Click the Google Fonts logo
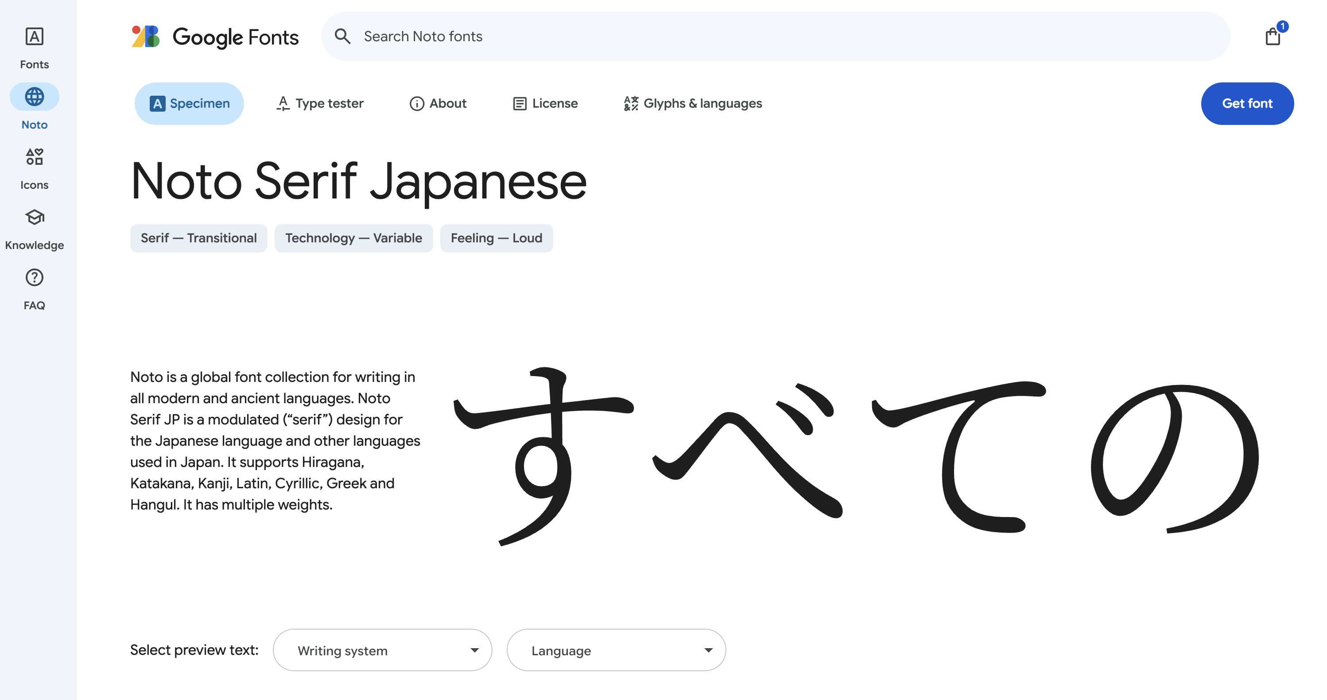 click(215, 37)
